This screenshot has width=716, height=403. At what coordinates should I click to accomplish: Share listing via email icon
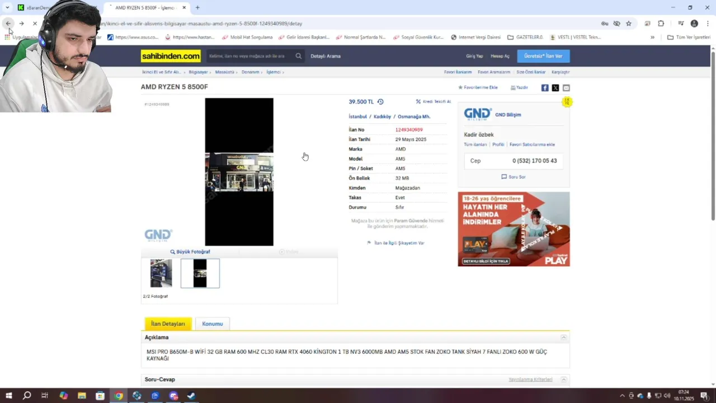click(x=566, y=88)
